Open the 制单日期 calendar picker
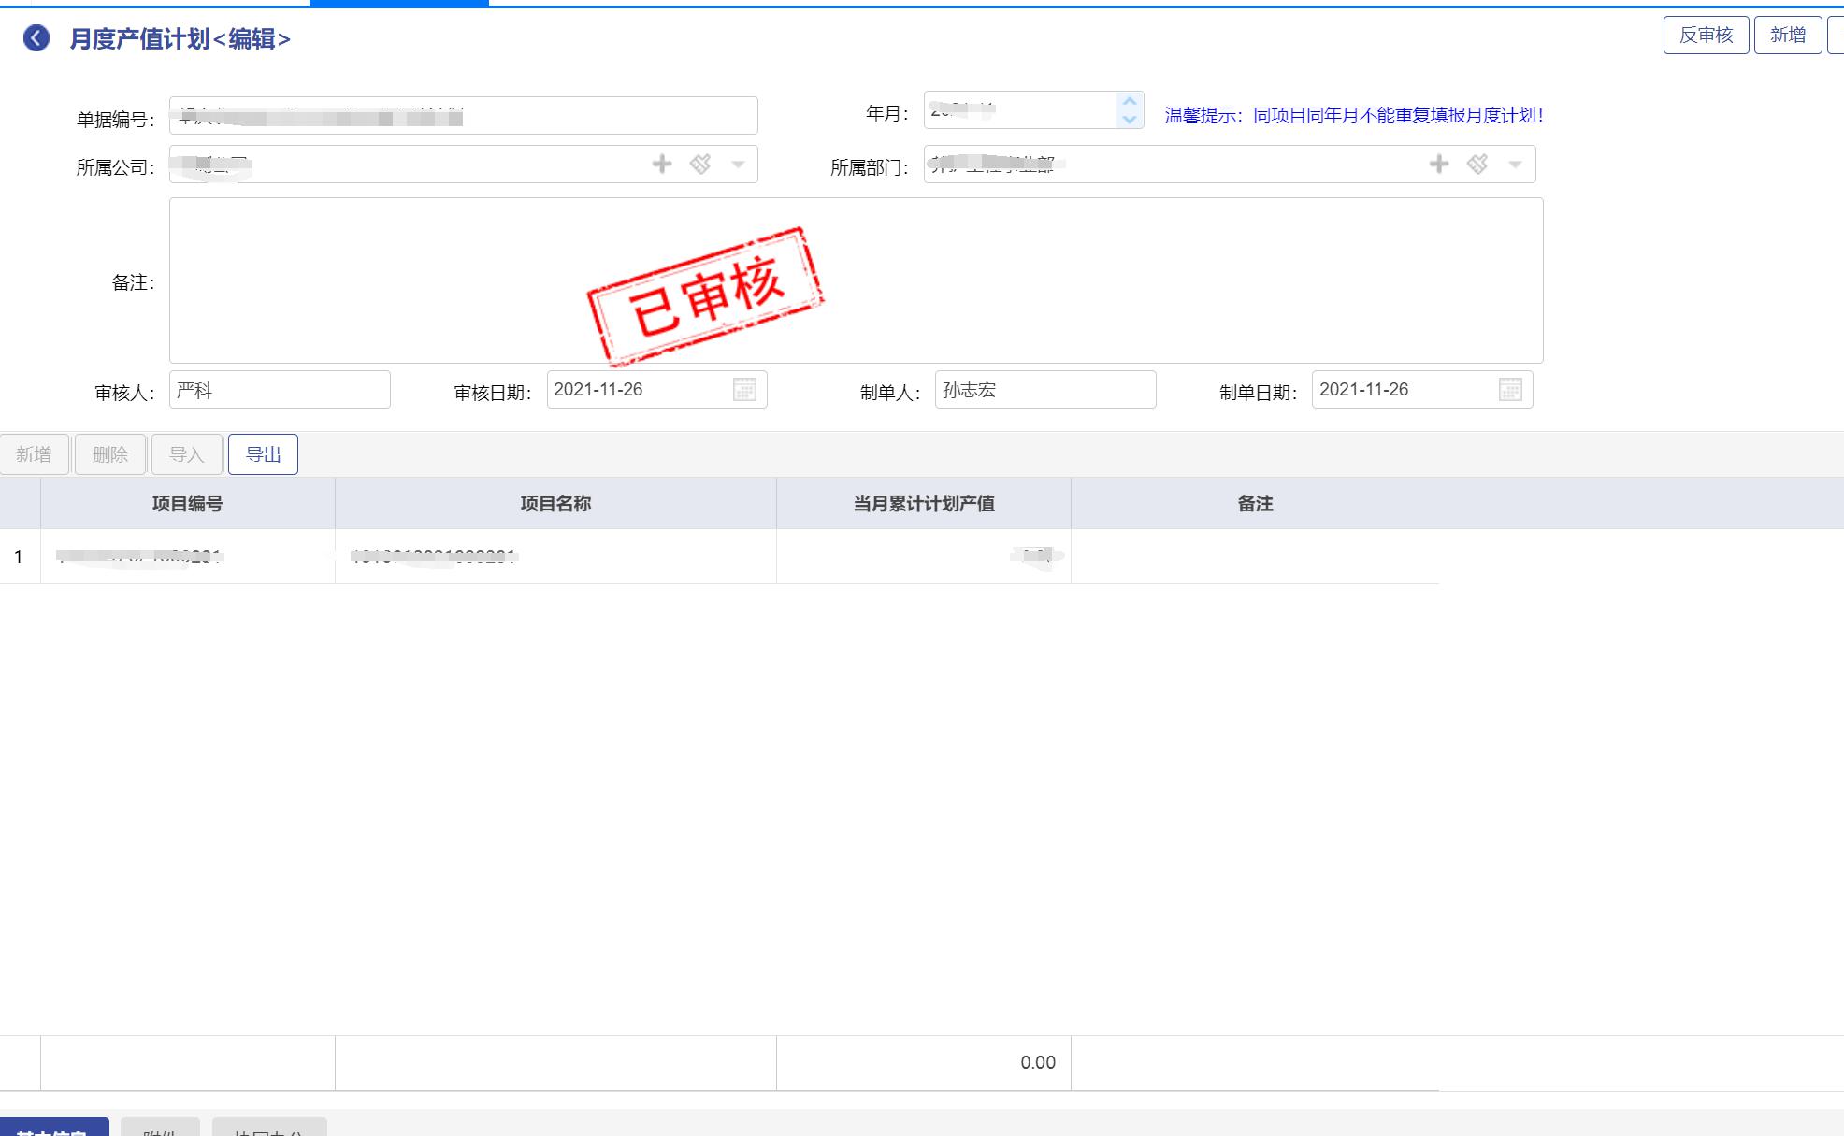Screen dimensions: 1844x1136 (x=1510, y=390)
